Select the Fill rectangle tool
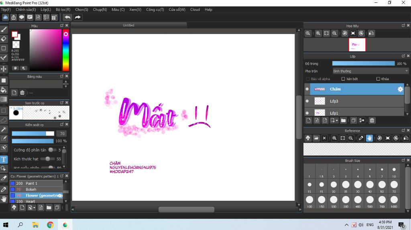Viewport: 411px width, 230px height. (x=4, y=80)
